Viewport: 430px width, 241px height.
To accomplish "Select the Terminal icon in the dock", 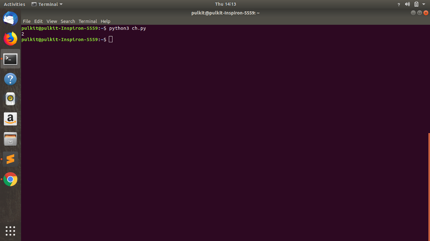I will pos(10,59).
